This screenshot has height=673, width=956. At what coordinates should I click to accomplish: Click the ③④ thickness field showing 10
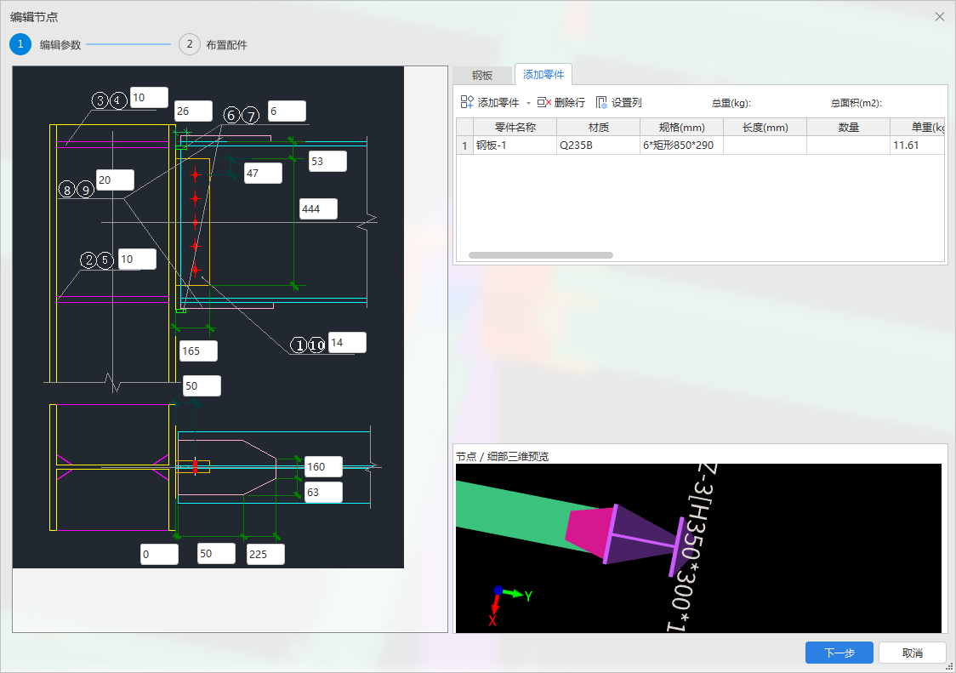149,98
